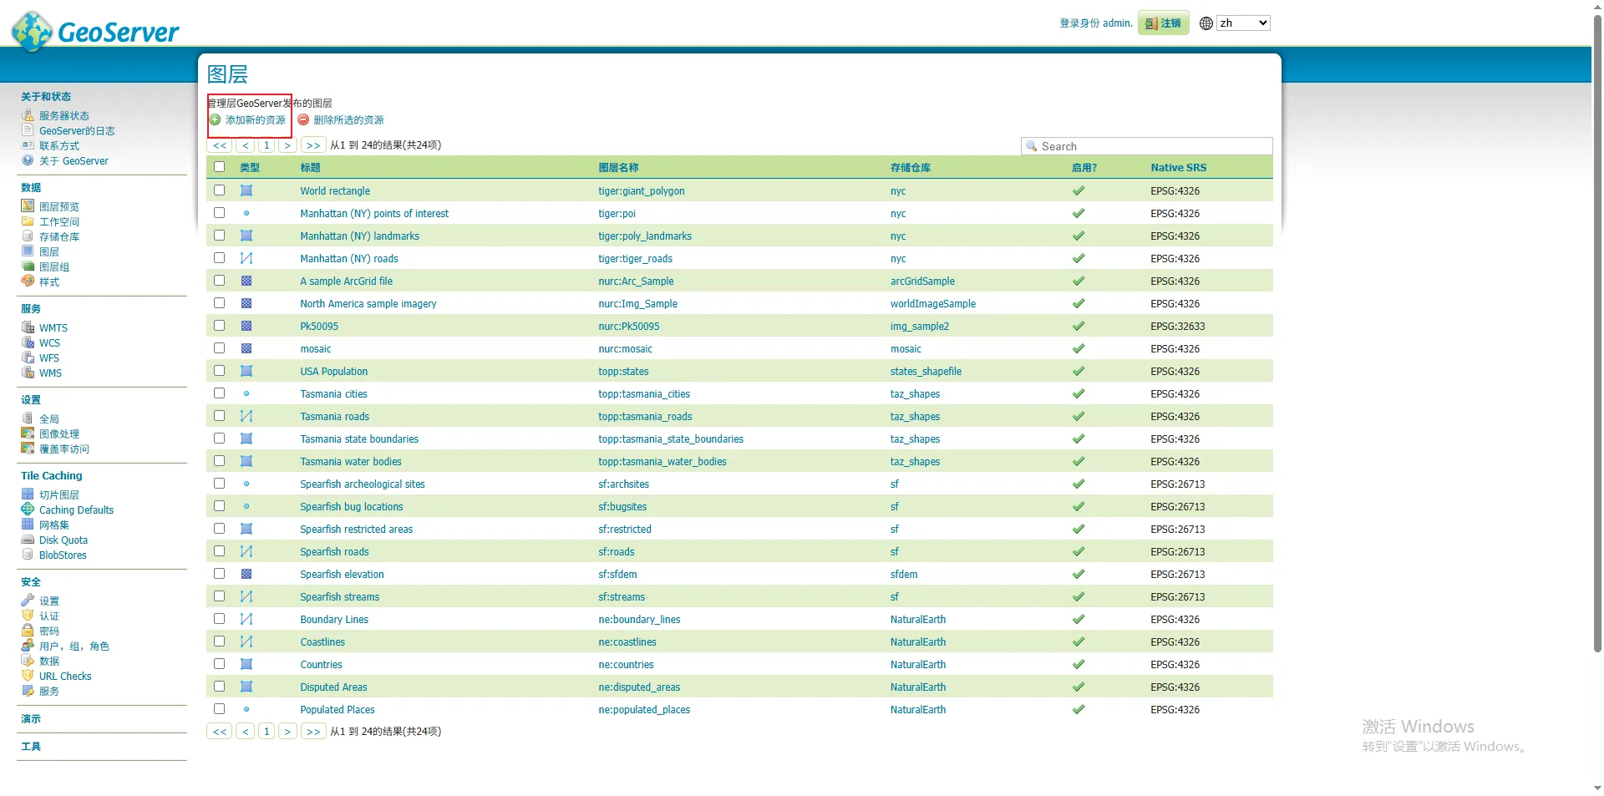This screenshot has width=1604, height=796.
Task: Click the server status icon in sidebar
Action: (28, 115)
